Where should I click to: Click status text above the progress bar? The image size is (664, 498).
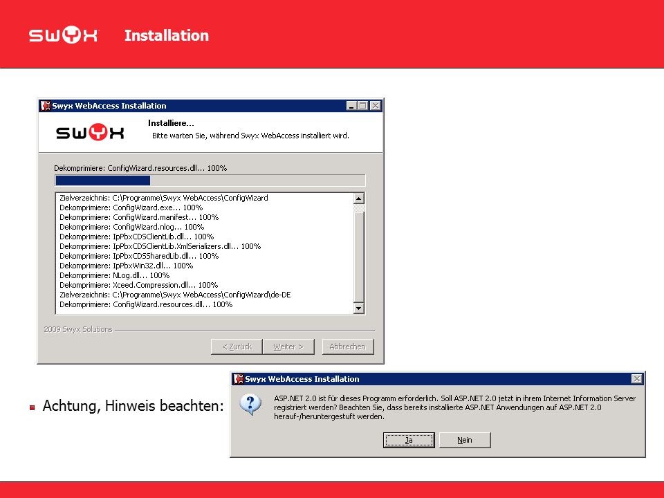tap(140, 168)
